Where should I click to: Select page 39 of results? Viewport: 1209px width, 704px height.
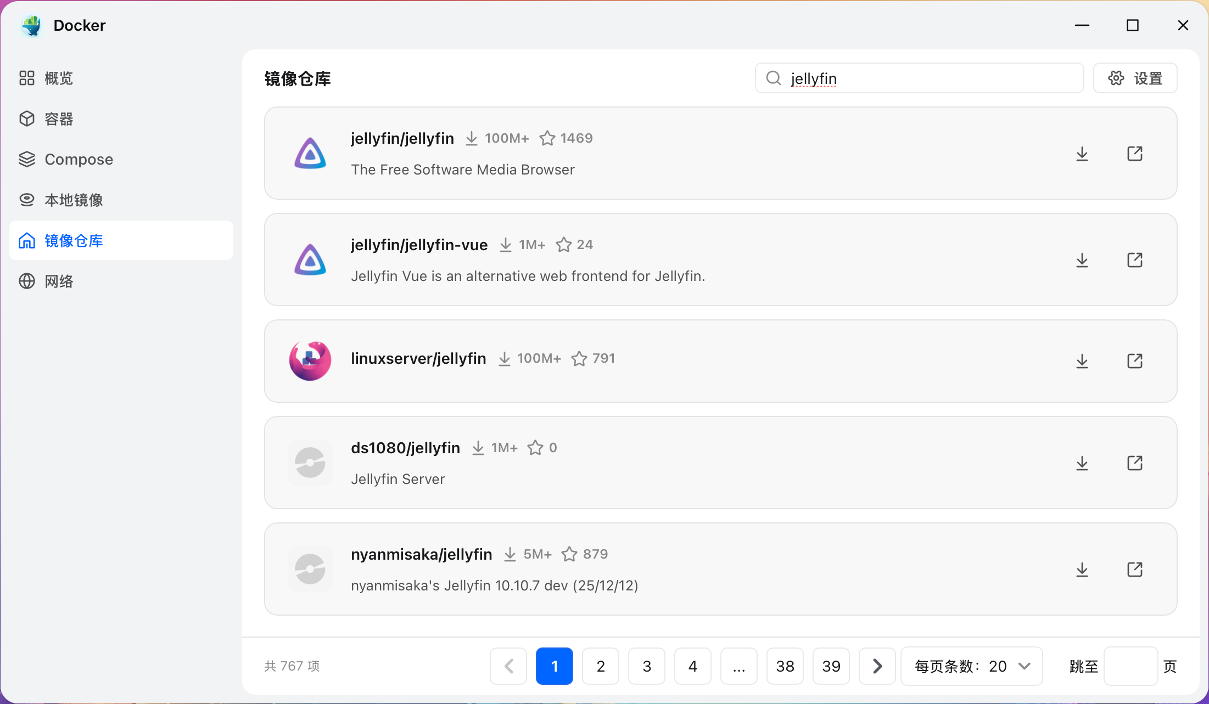(831, 666)
